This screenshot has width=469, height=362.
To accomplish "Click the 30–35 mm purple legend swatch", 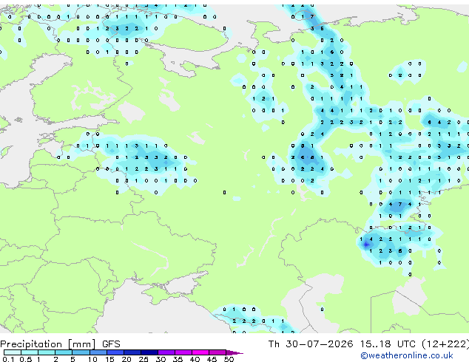I will pos(166,352).
